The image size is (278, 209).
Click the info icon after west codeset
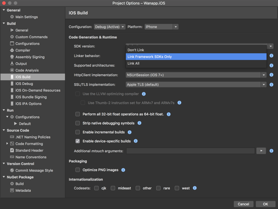click(x=195, y=188)
